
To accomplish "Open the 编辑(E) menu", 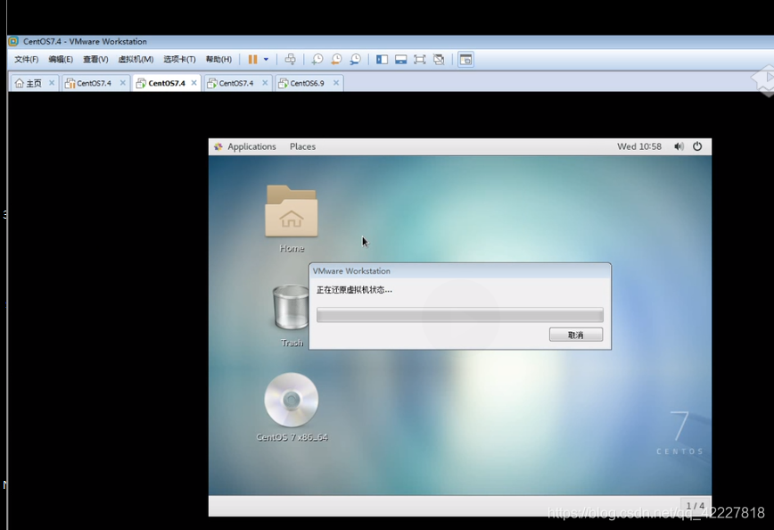I will [x=61, y=59].
